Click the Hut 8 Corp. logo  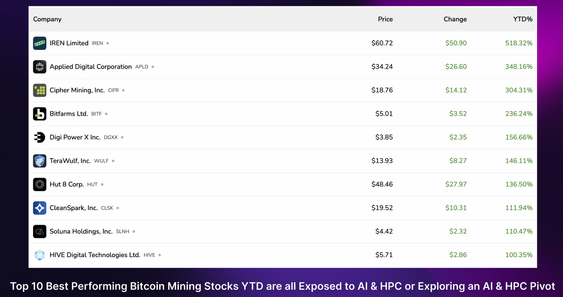[x=40, y=184]
